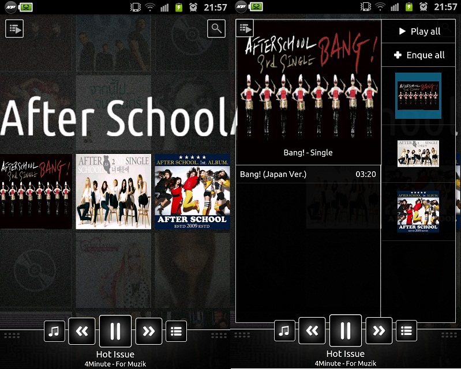
Task: Tap music note library icon on left screen
Action: [54, 331]
